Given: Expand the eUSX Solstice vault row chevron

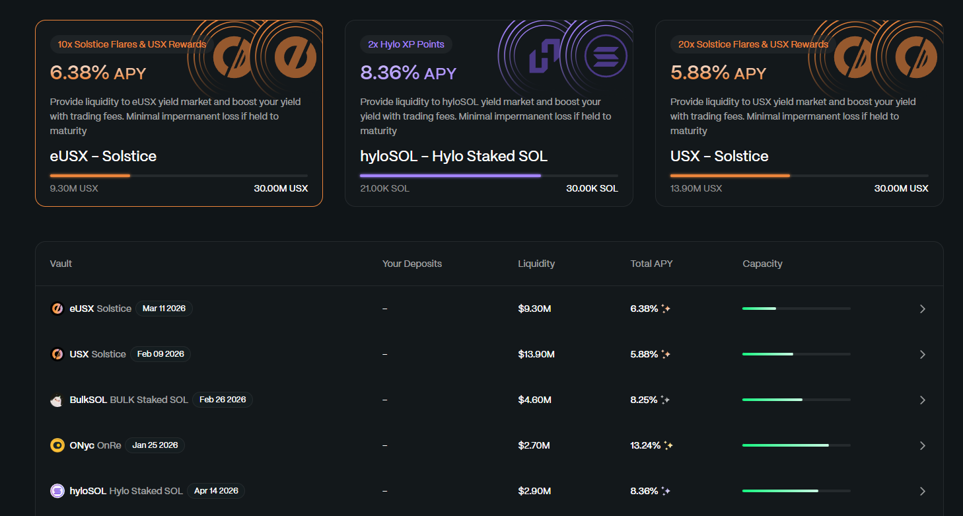Looking at the screenshot, I should point(923,309).
